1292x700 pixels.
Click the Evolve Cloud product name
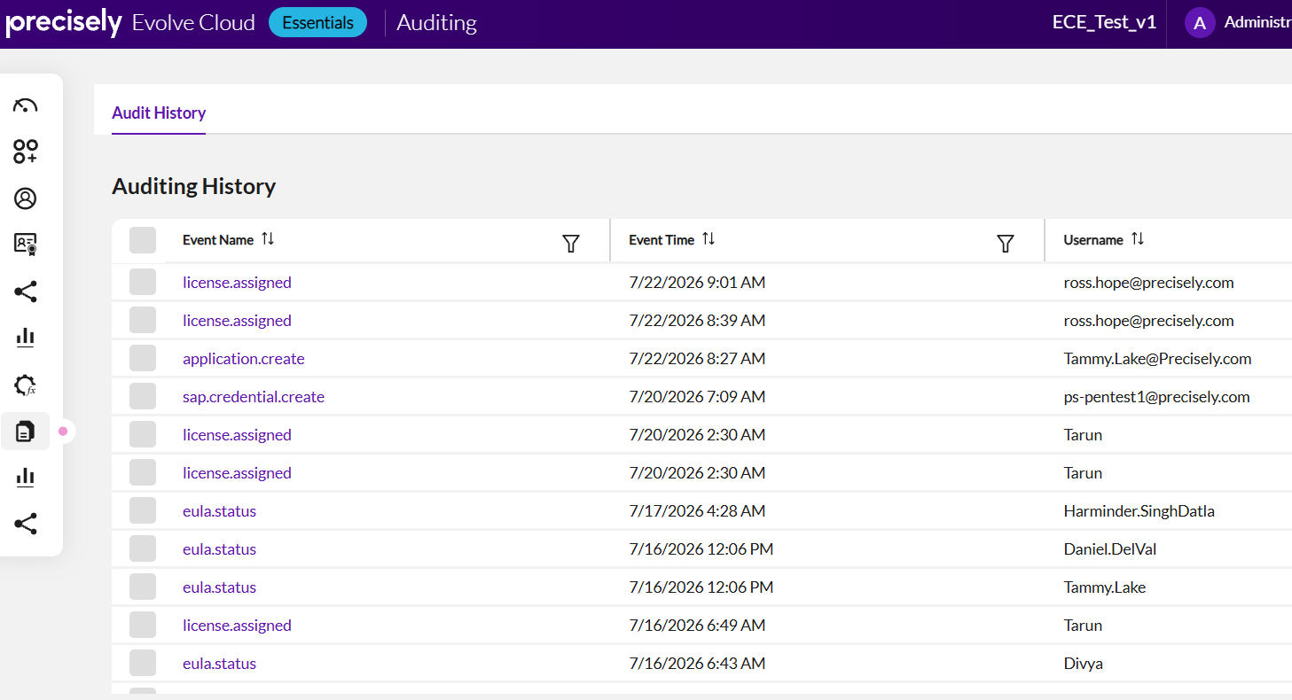click(193, 23)
